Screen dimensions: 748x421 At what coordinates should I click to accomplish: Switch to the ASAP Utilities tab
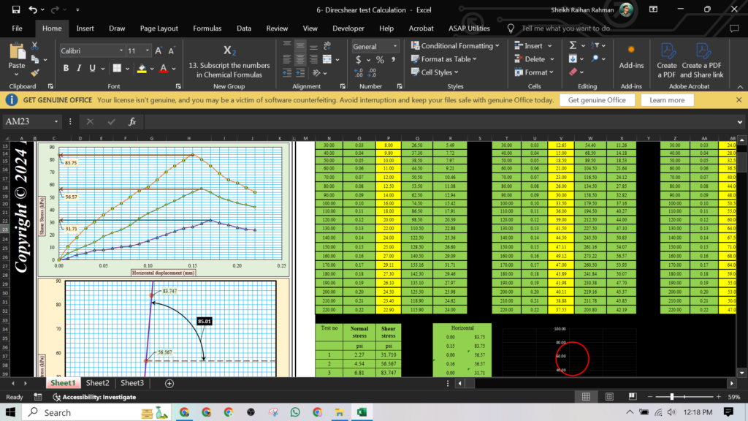click(469, 29)
